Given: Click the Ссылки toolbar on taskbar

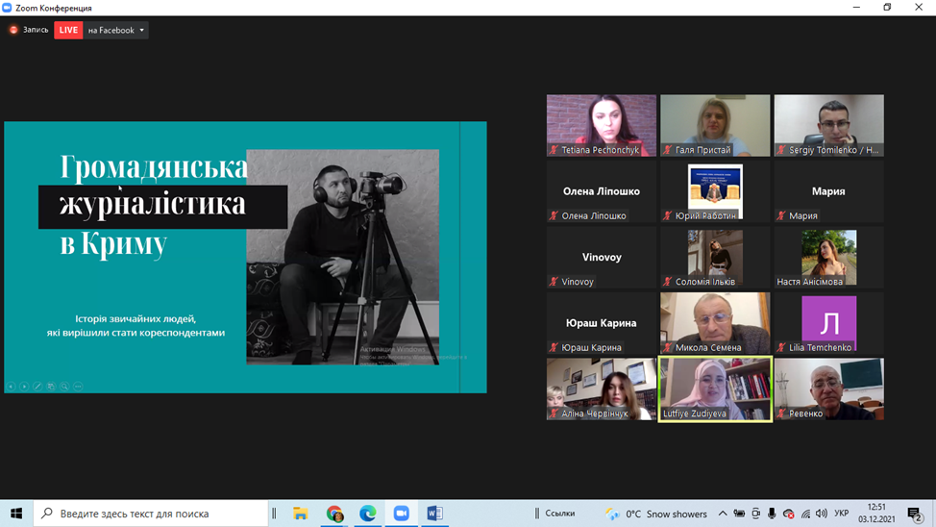Looking at the screenshot, I should pos(560,514).
